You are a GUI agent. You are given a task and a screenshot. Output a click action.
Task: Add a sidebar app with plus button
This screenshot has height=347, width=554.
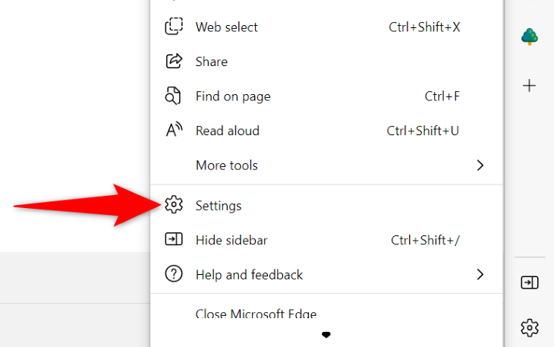530,86
